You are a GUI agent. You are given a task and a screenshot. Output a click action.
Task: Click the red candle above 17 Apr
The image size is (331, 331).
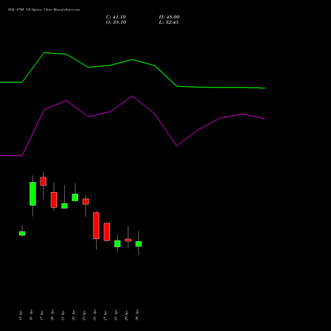(43, 181)
